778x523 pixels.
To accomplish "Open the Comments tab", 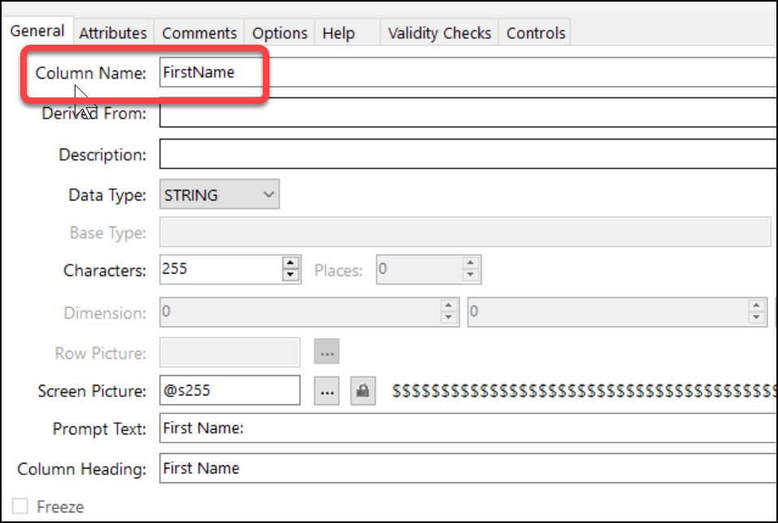I will pos(199,33).
